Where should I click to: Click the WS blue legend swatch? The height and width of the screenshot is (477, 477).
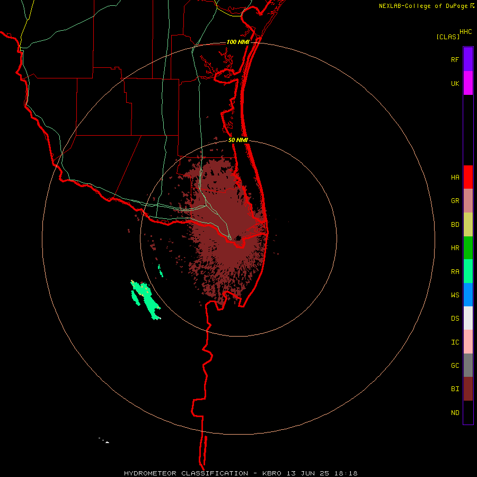[x=468, y=295]
